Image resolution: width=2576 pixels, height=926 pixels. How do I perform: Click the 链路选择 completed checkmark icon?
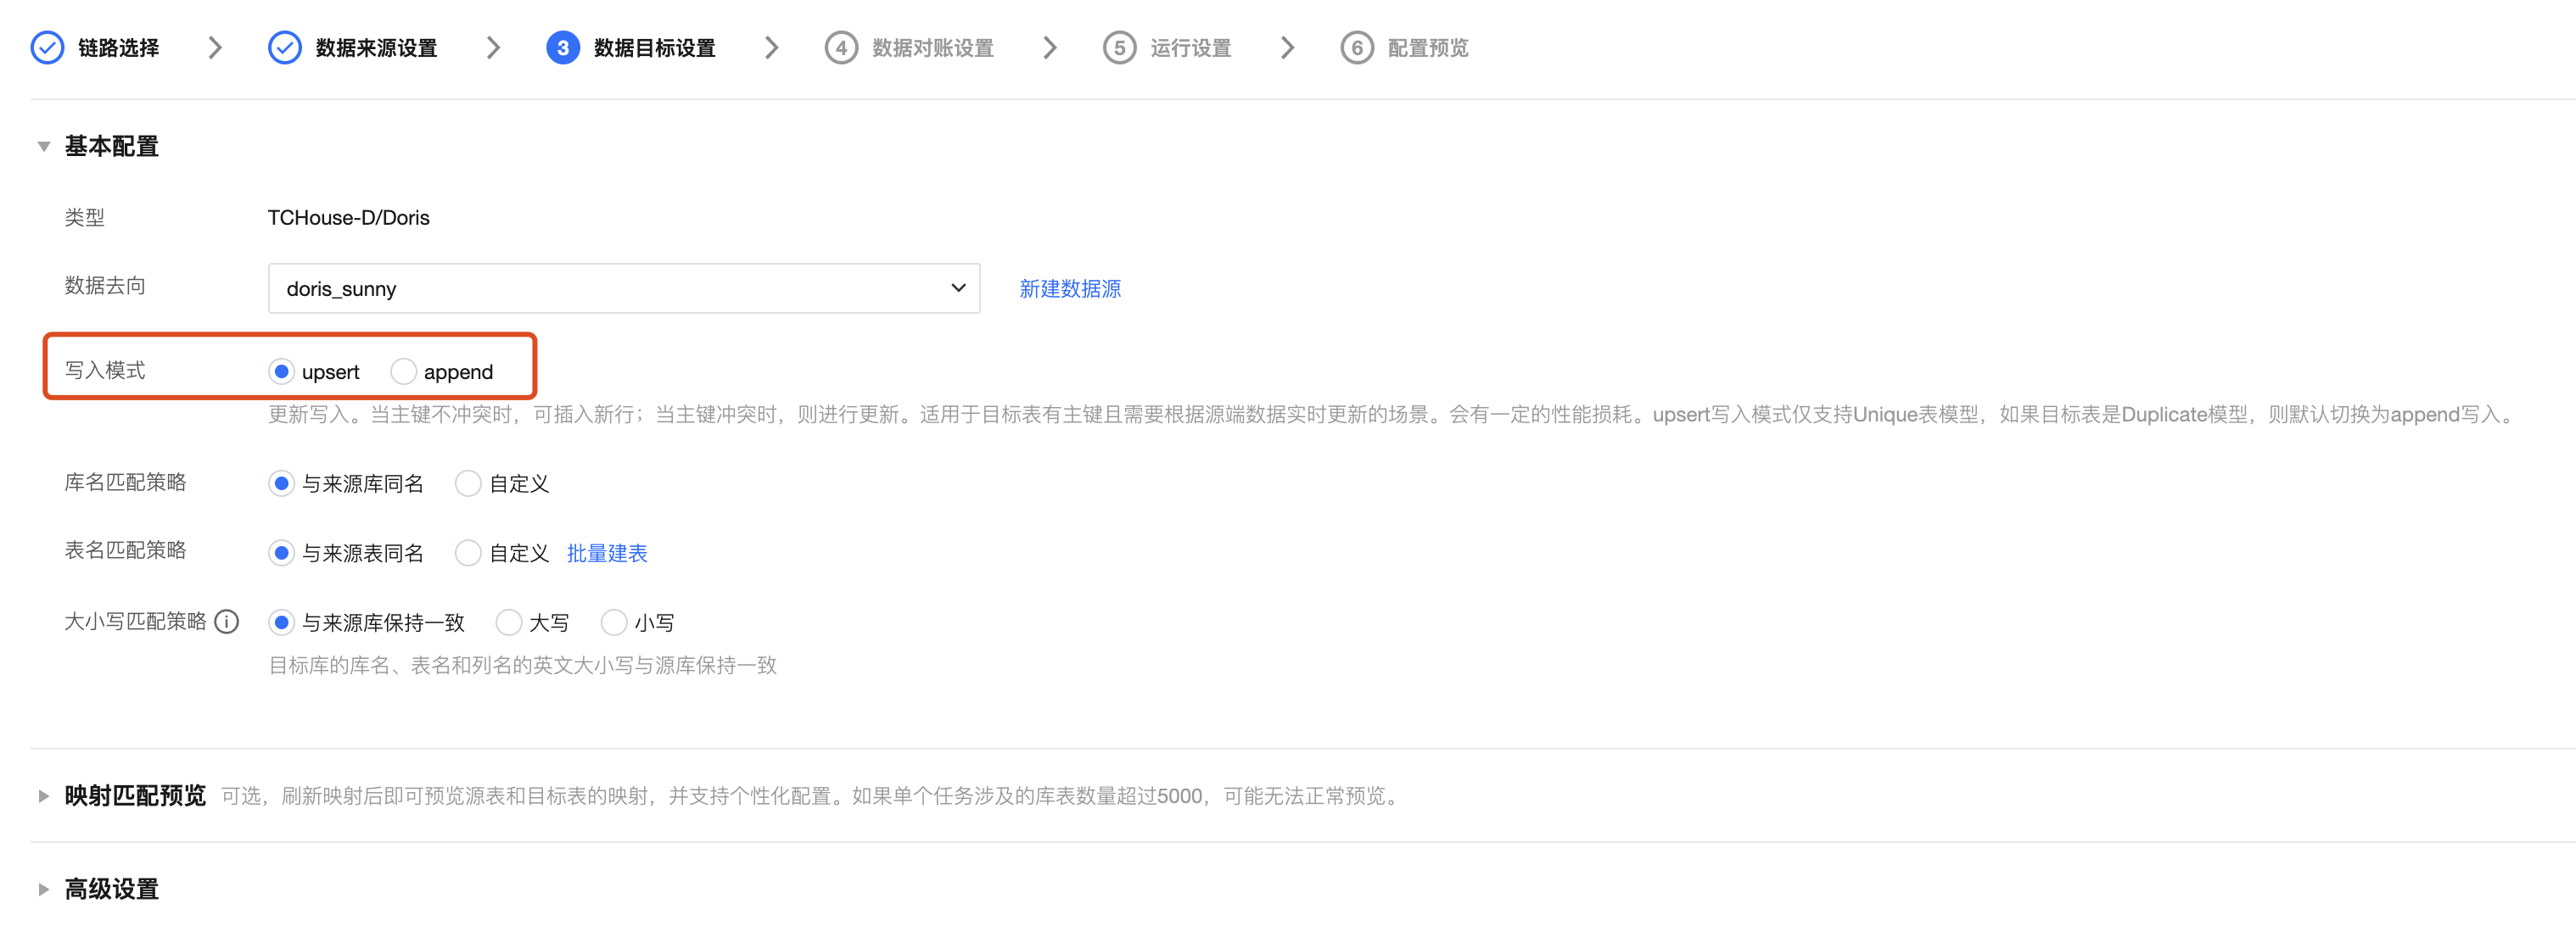click(x=47, y=47)
